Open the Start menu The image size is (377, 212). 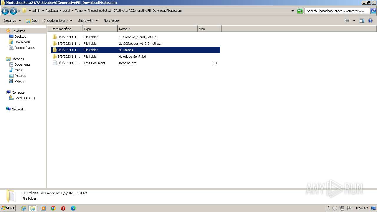click(8, 208)
